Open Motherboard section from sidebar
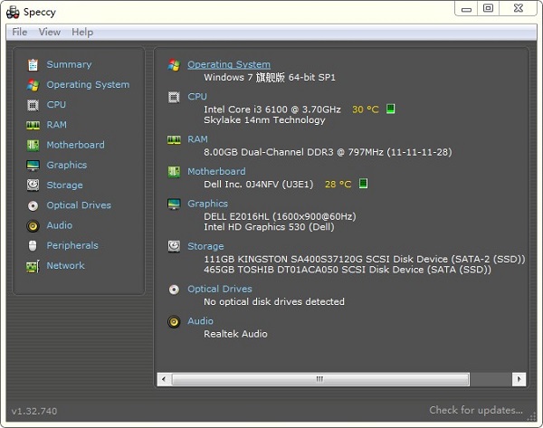This screenshot has width=543, height=428. pyautogui.click(x=75, y=145)
